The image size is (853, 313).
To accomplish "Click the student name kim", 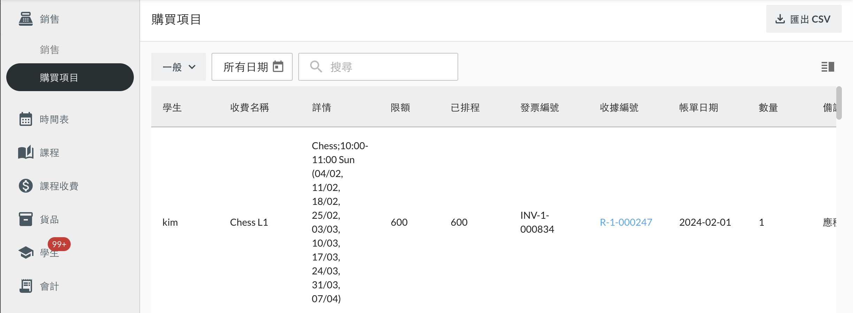I will tap(170, 222).
